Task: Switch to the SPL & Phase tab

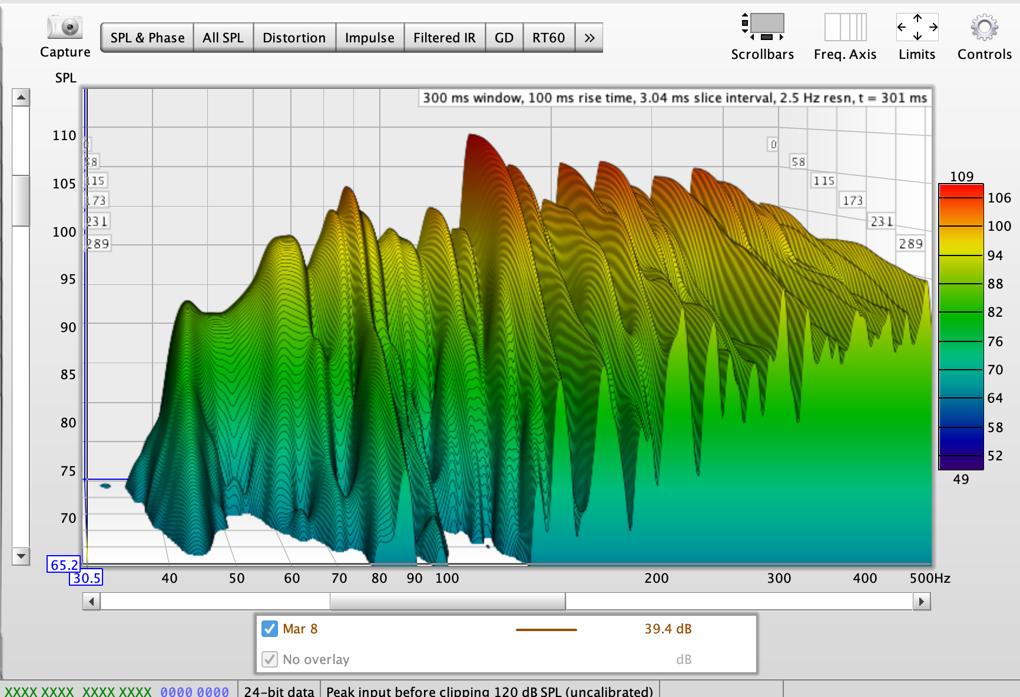Action: click(x=147, y=38)
